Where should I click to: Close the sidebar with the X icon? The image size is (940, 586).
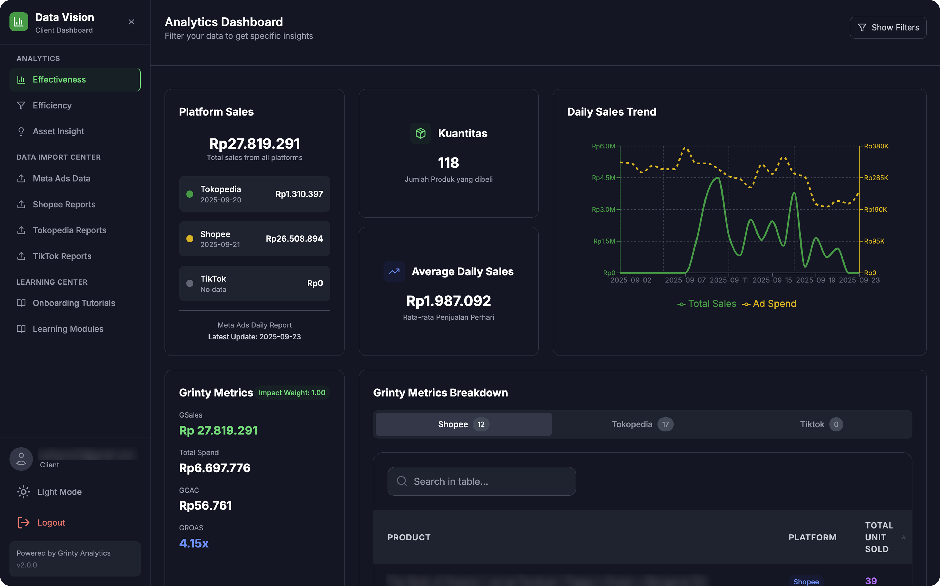point(132,22)
